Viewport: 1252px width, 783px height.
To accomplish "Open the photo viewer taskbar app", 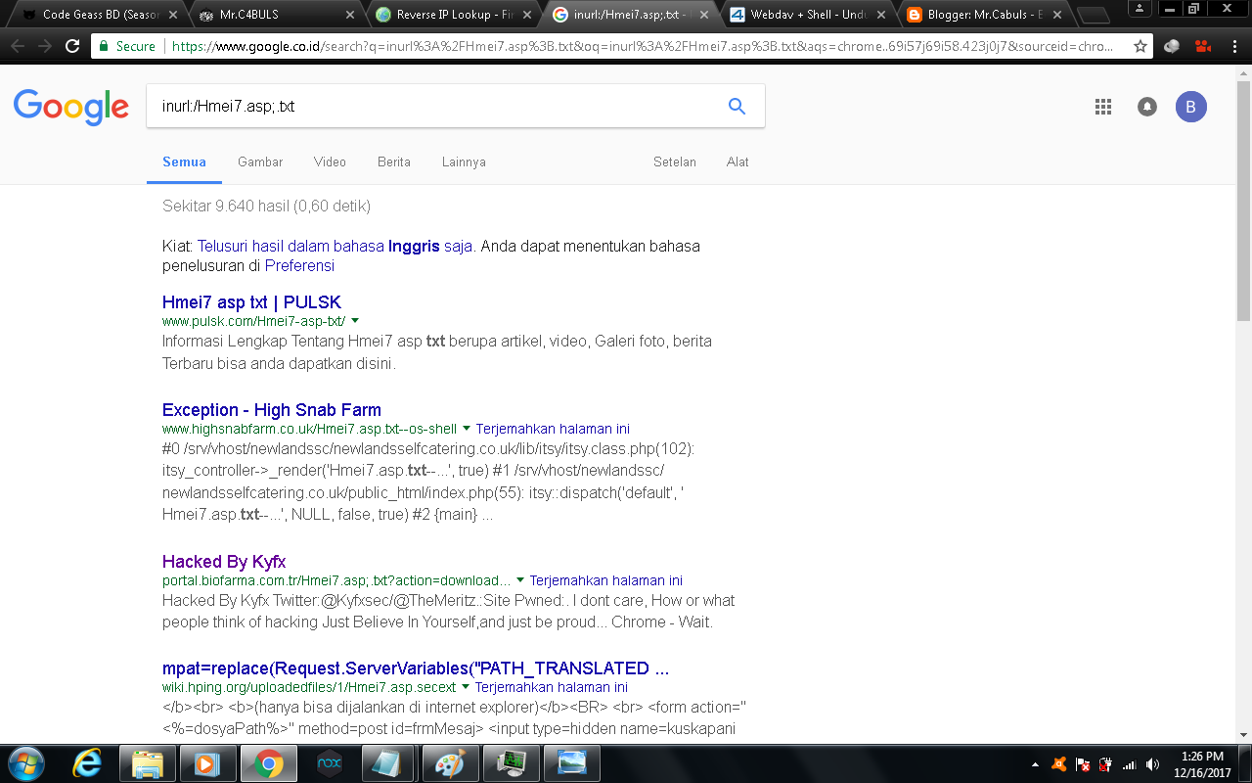I will tap(571, 763).
